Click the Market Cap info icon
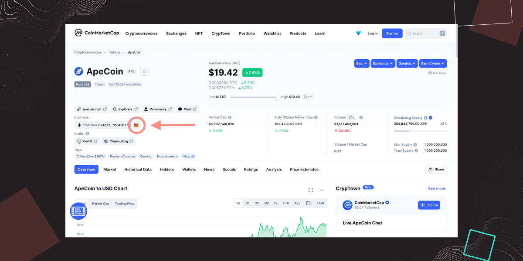The width and height of the screenshot is (523, 261). point(230,117)
